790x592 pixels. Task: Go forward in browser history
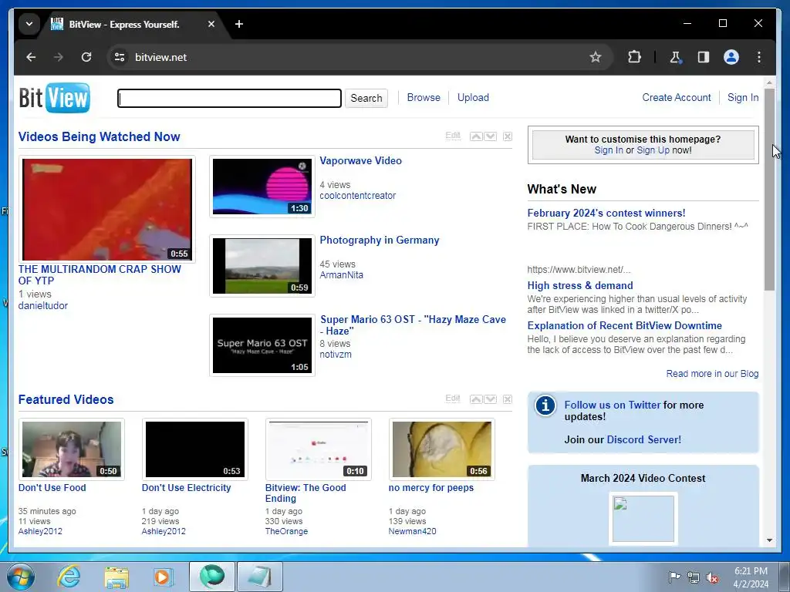[x=59, y=57]
